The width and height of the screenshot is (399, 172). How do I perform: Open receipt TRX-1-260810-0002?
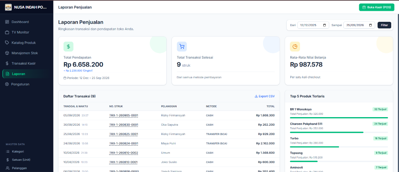point(124,153)
